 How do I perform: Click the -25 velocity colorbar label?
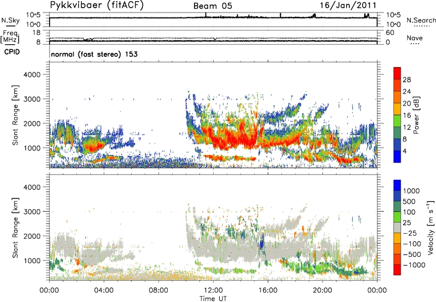tap(410, 233)
